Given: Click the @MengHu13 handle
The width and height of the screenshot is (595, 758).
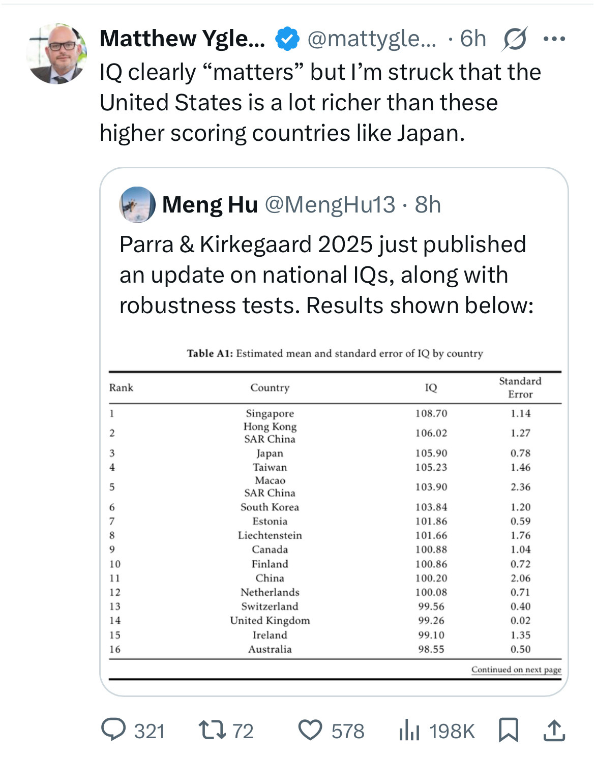Looking at the screenshot, I should pos(330,205).
